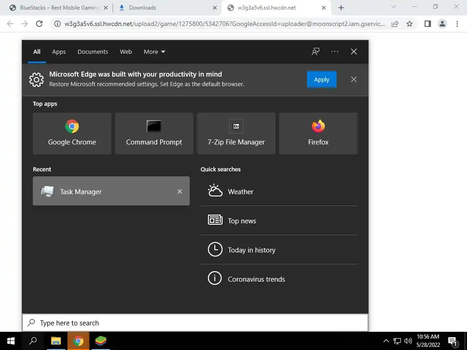Select the All search tab
Screen dimensions: 467x350
point(36,52)
